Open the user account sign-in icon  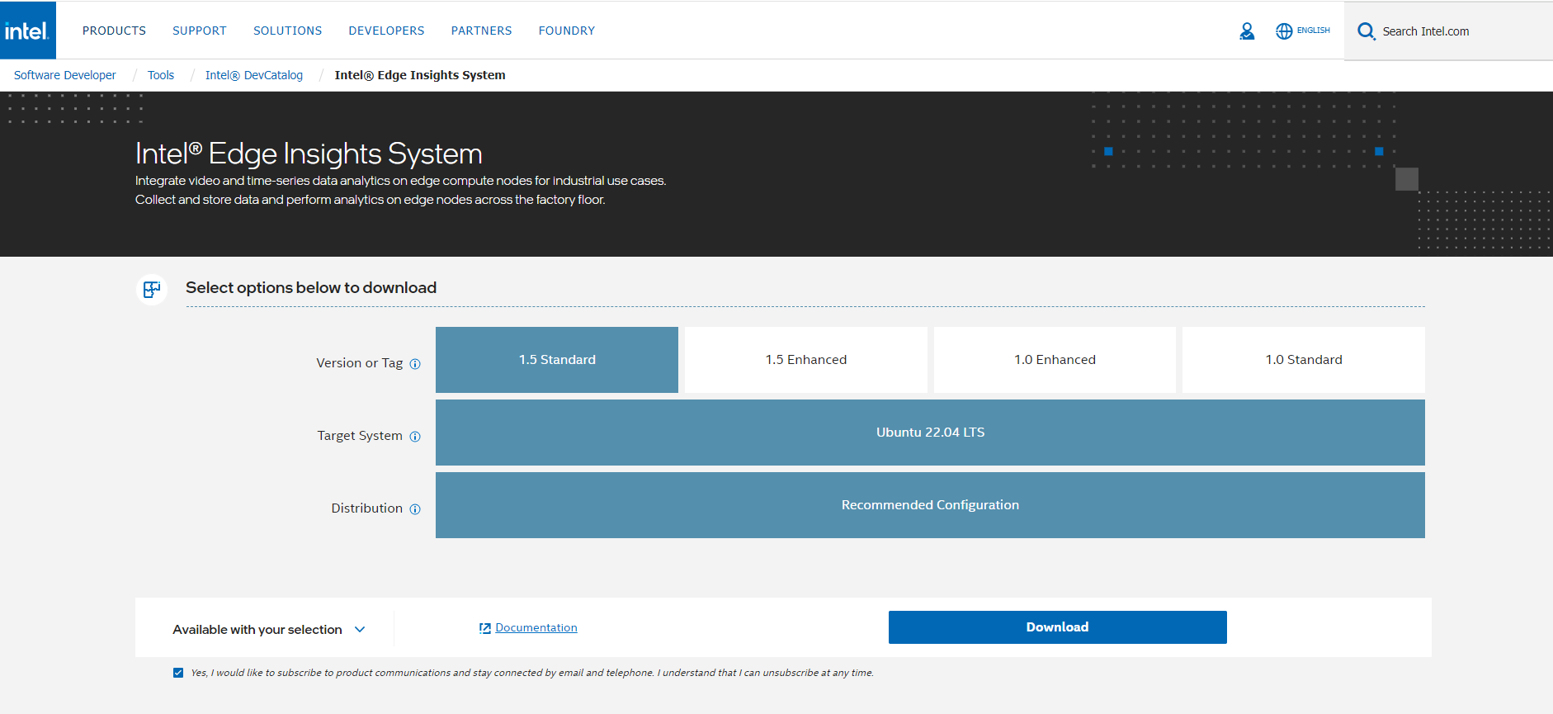point(1247,31)
